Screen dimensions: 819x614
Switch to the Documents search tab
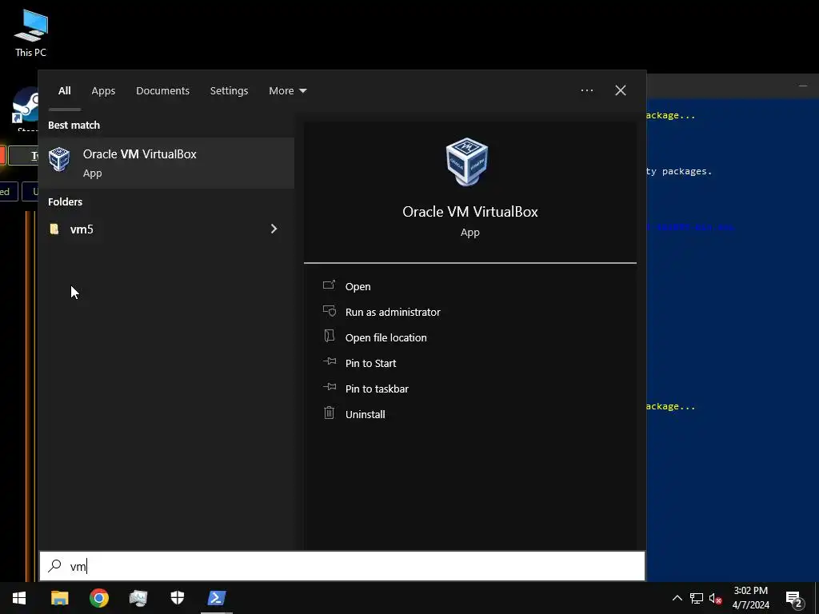(163, 91)
